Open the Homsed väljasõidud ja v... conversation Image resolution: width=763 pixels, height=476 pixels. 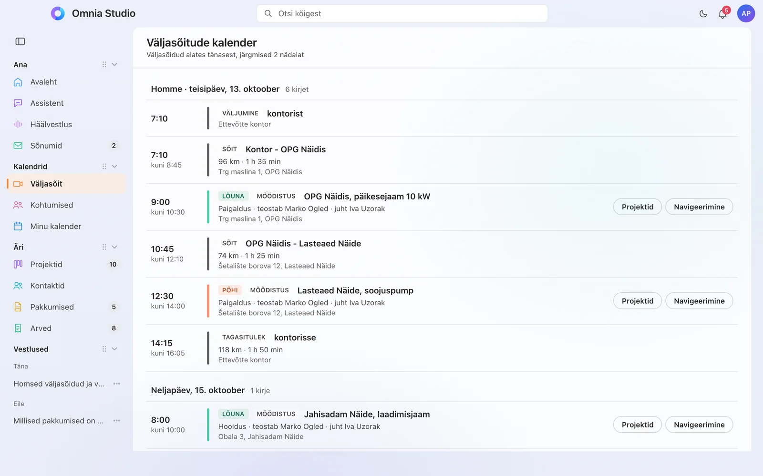[x=59, y=384]
